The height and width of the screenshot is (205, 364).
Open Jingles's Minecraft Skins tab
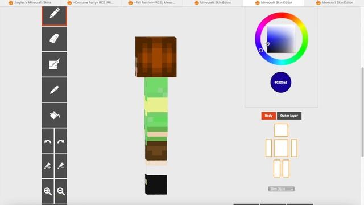pos(30,3)
